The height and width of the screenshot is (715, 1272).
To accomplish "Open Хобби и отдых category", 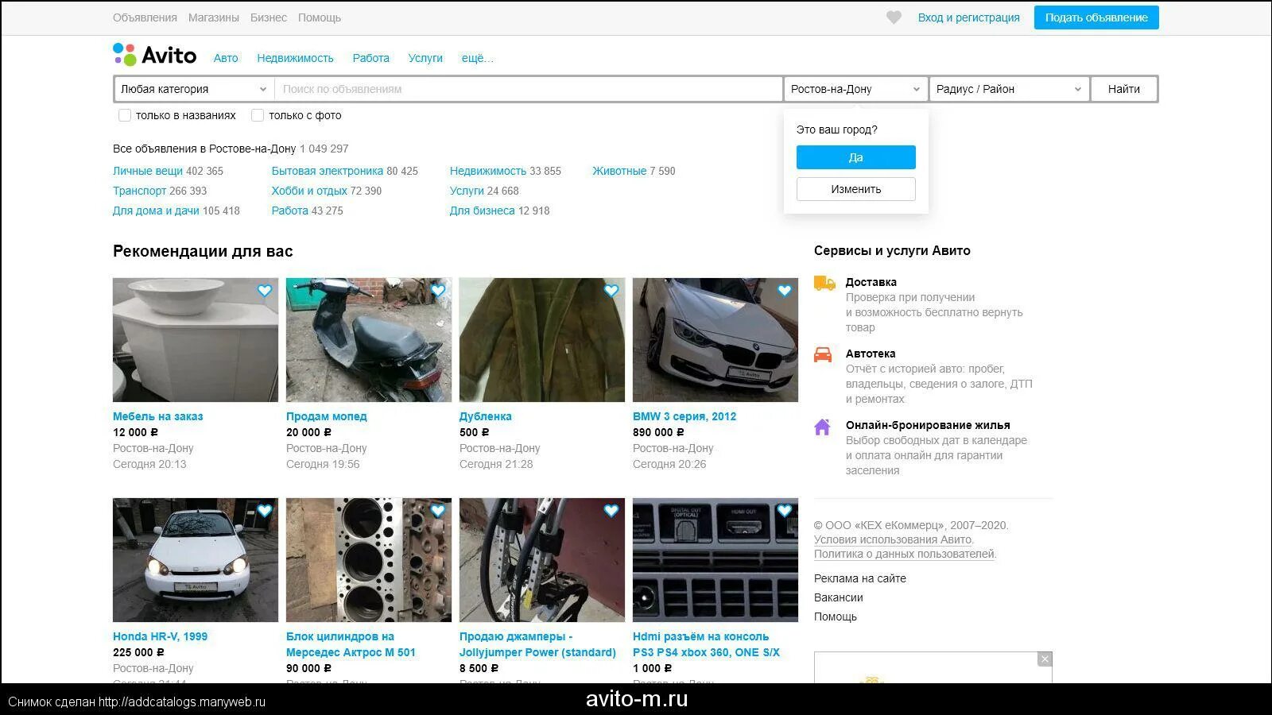I will click(309, 191).
